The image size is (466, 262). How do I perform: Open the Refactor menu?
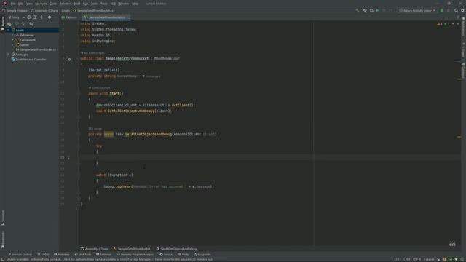point(65,4)
